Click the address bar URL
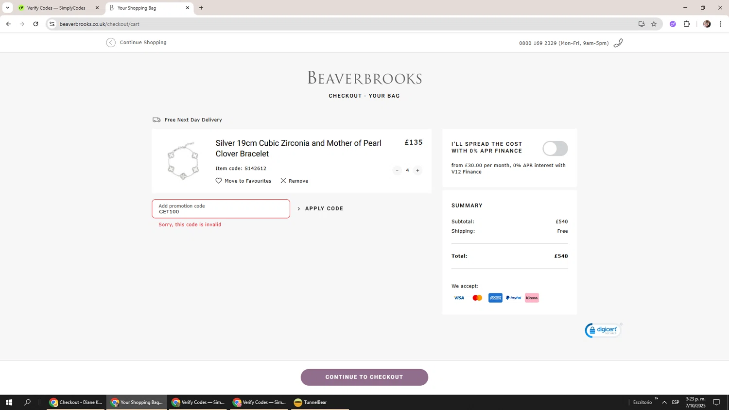Screen dimensions: 729x410 (x=100, y=24)
